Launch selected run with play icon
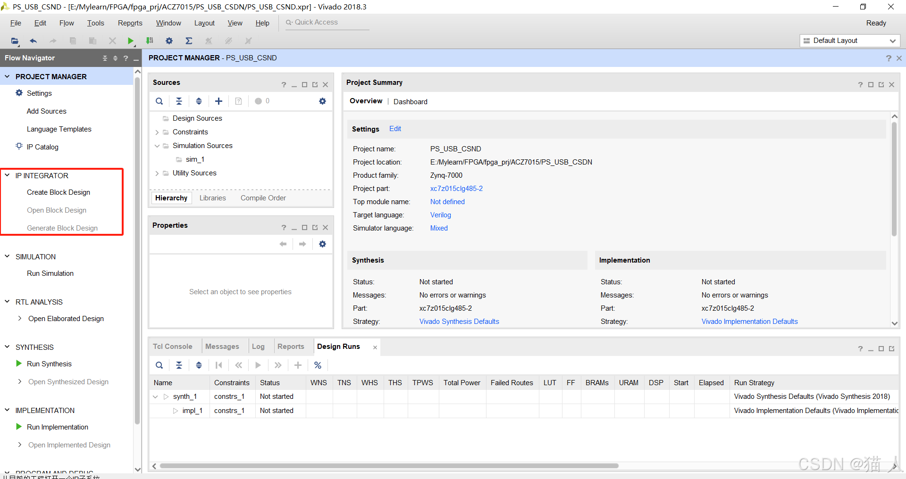906x479 pixels. pyautogui.click(x=258, y=365)
